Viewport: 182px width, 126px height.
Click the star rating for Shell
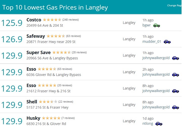[48, 102]
